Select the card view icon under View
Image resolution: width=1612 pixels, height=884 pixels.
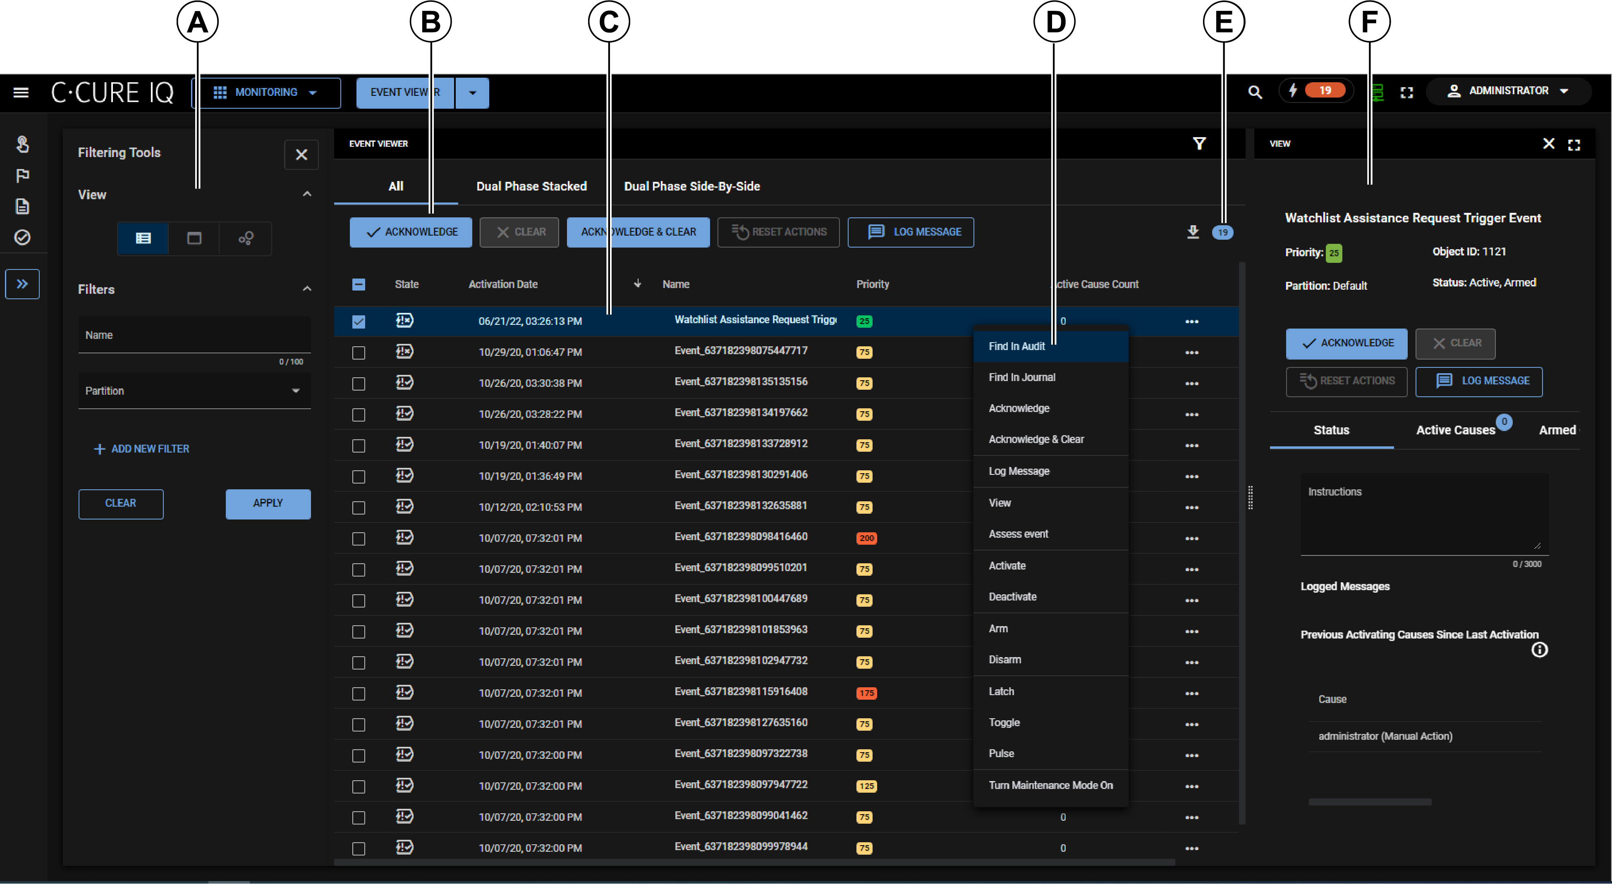pos(194,238)
